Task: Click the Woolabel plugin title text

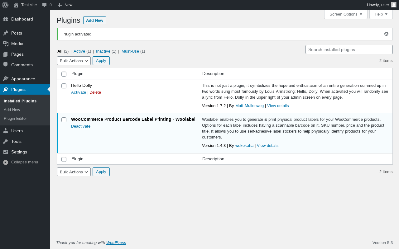Action: tap(133, 120)
